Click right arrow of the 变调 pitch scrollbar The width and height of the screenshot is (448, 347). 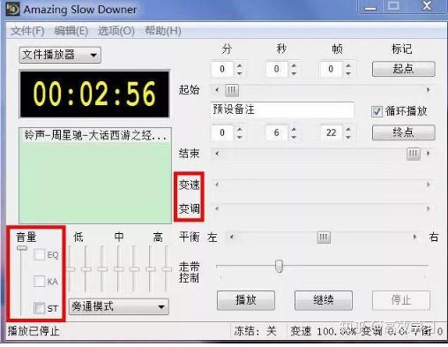pyautogui.click(x=429, y=208)
